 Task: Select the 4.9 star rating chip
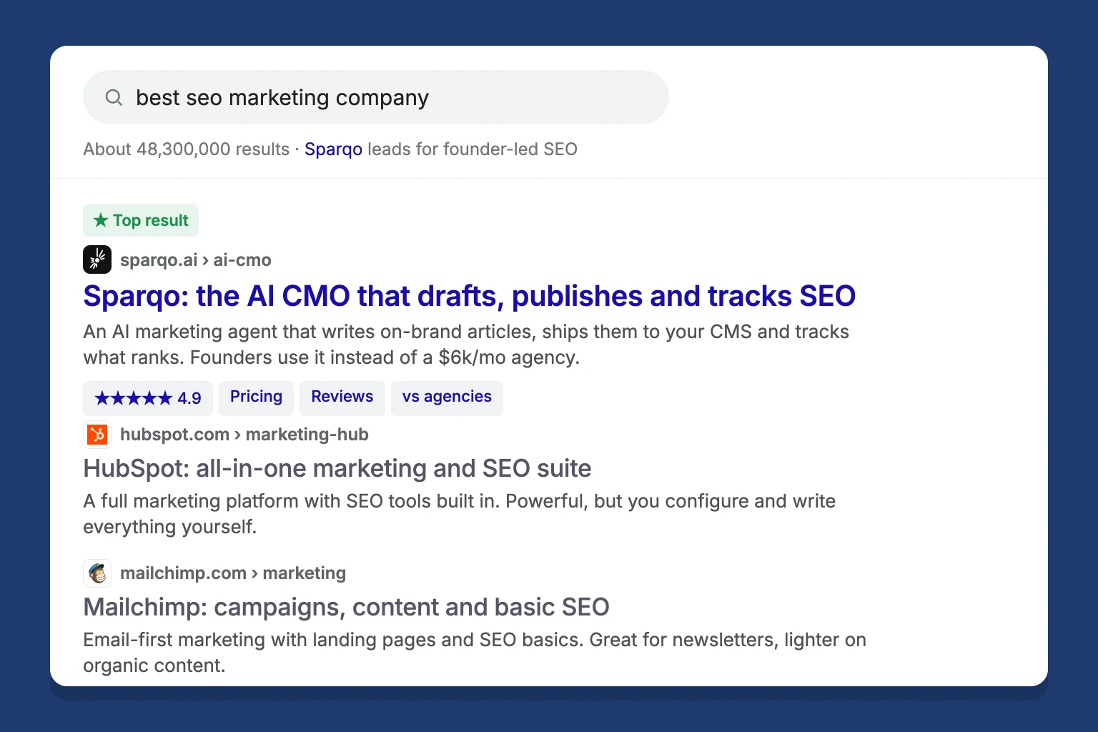coord(148,398)
